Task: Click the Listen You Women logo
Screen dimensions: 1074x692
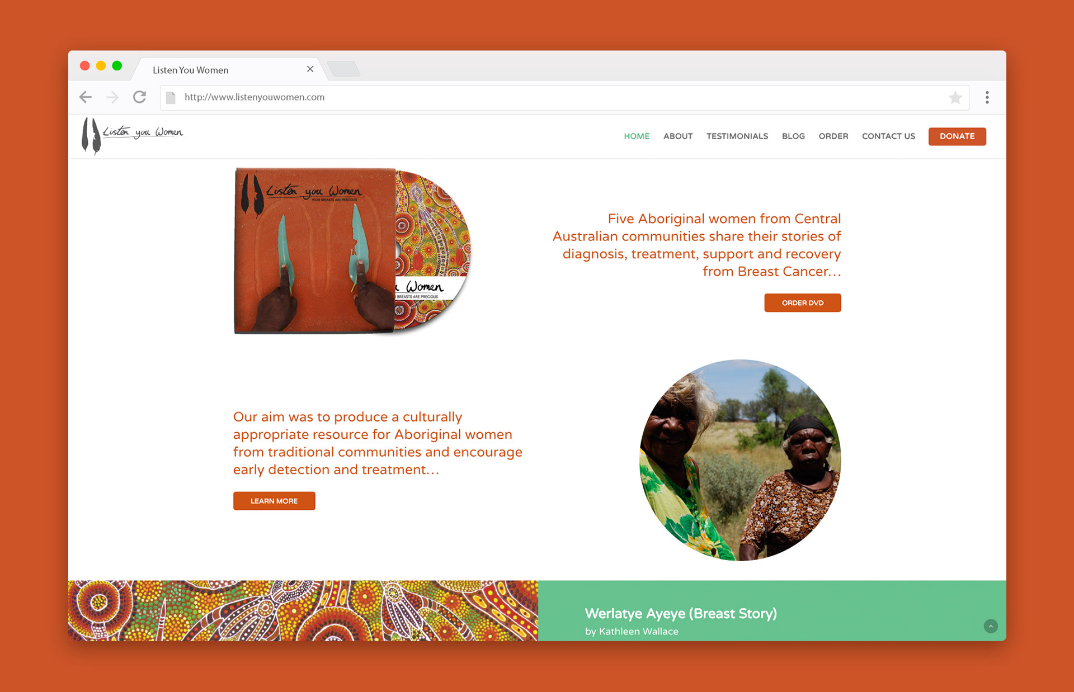Action: click(x=132, y=135)
